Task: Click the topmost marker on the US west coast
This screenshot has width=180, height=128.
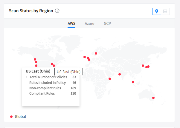Action: coord(35,59)
